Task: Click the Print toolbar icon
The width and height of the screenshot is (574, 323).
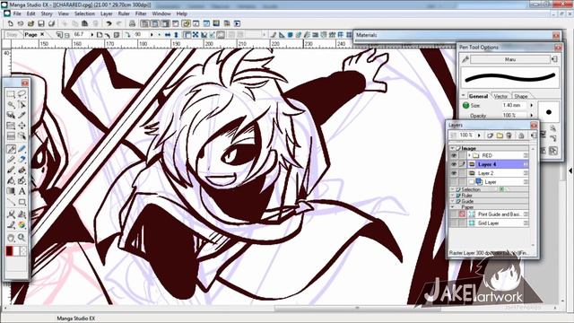Action: tap(132, 23)
